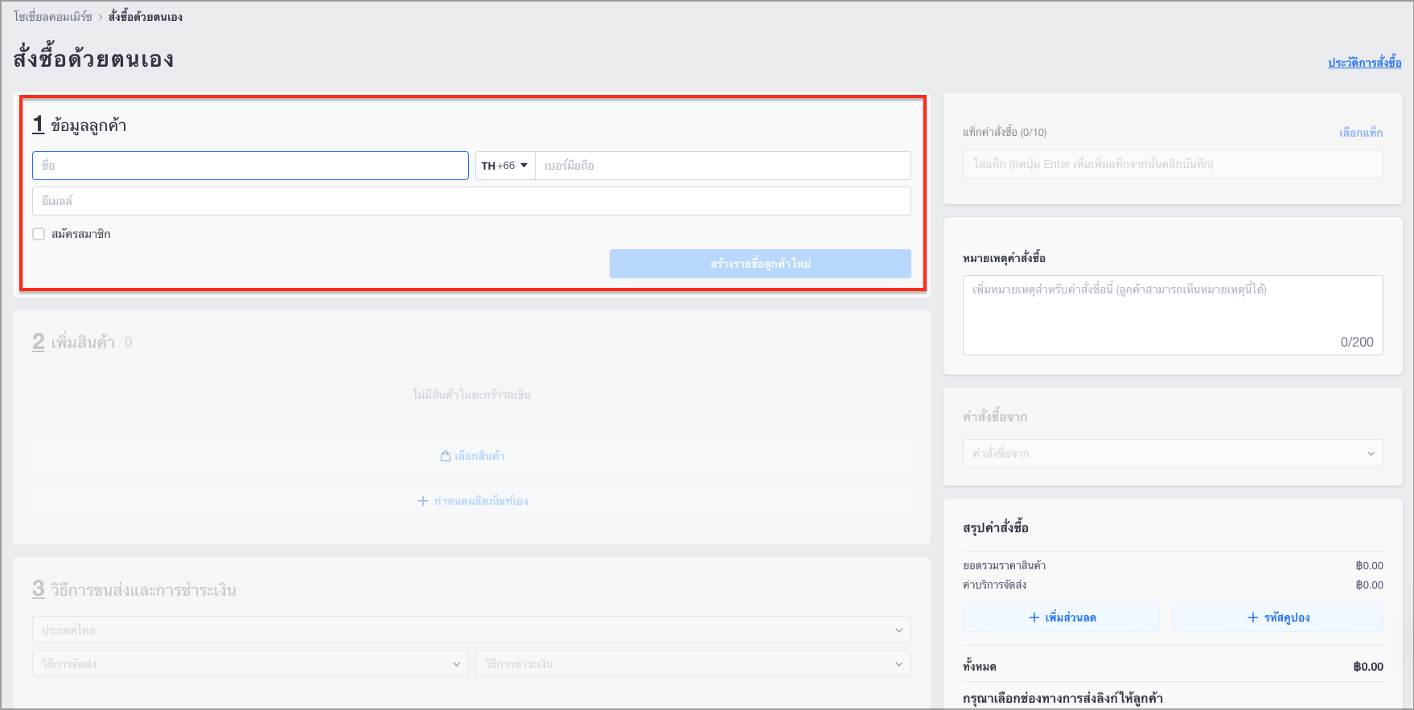Open the วิธีการชำระเงิน payment method dropdown
This screenshot has height=710, width=1414.
(693, 663)
